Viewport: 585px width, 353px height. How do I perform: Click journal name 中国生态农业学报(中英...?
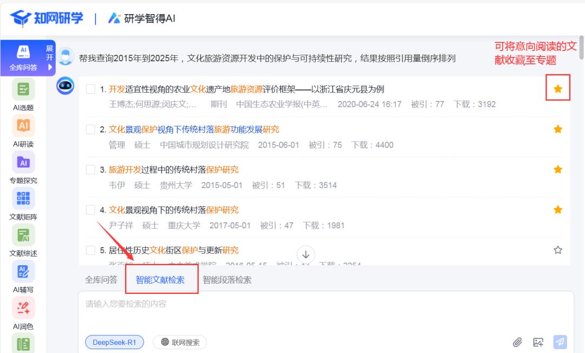282,104
